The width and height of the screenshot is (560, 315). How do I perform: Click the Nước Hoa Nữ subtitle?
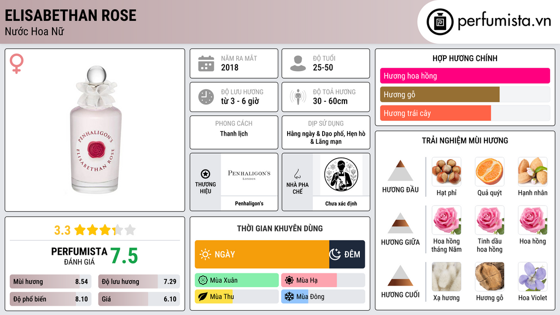(x=34, y=32)
